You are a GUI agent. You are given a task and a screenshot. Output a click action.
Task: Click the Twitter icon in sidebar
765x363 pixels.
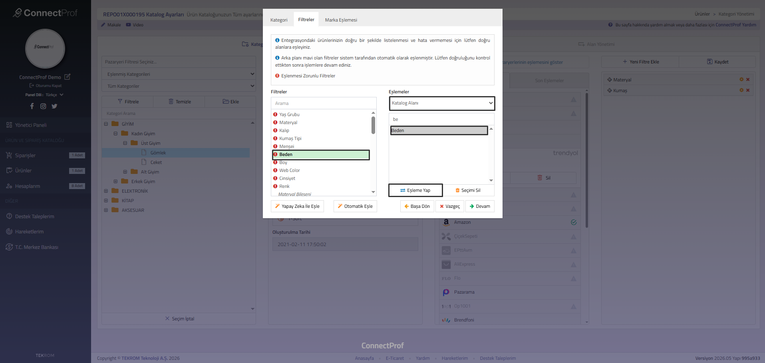[x=54, y=106]
